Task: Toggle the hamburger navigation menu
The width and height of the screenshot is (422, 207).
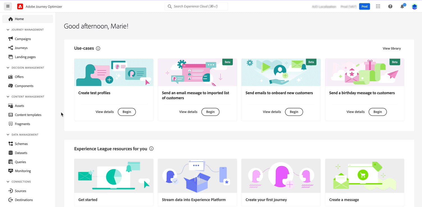Action: (8, 6)
